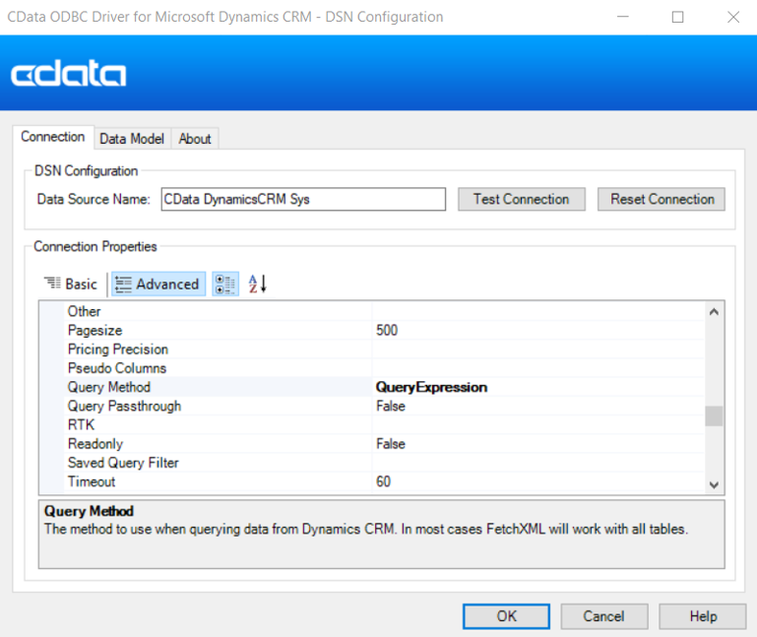Sort properties alphabetically with A-Z icon

click(x=257, y=284)
